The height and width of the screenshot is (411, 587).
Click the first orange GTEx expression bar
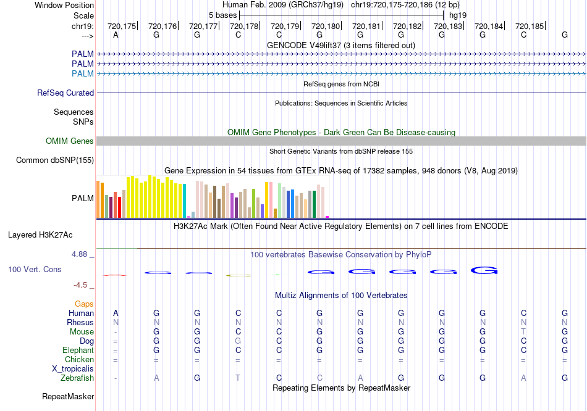pos(98,199)
